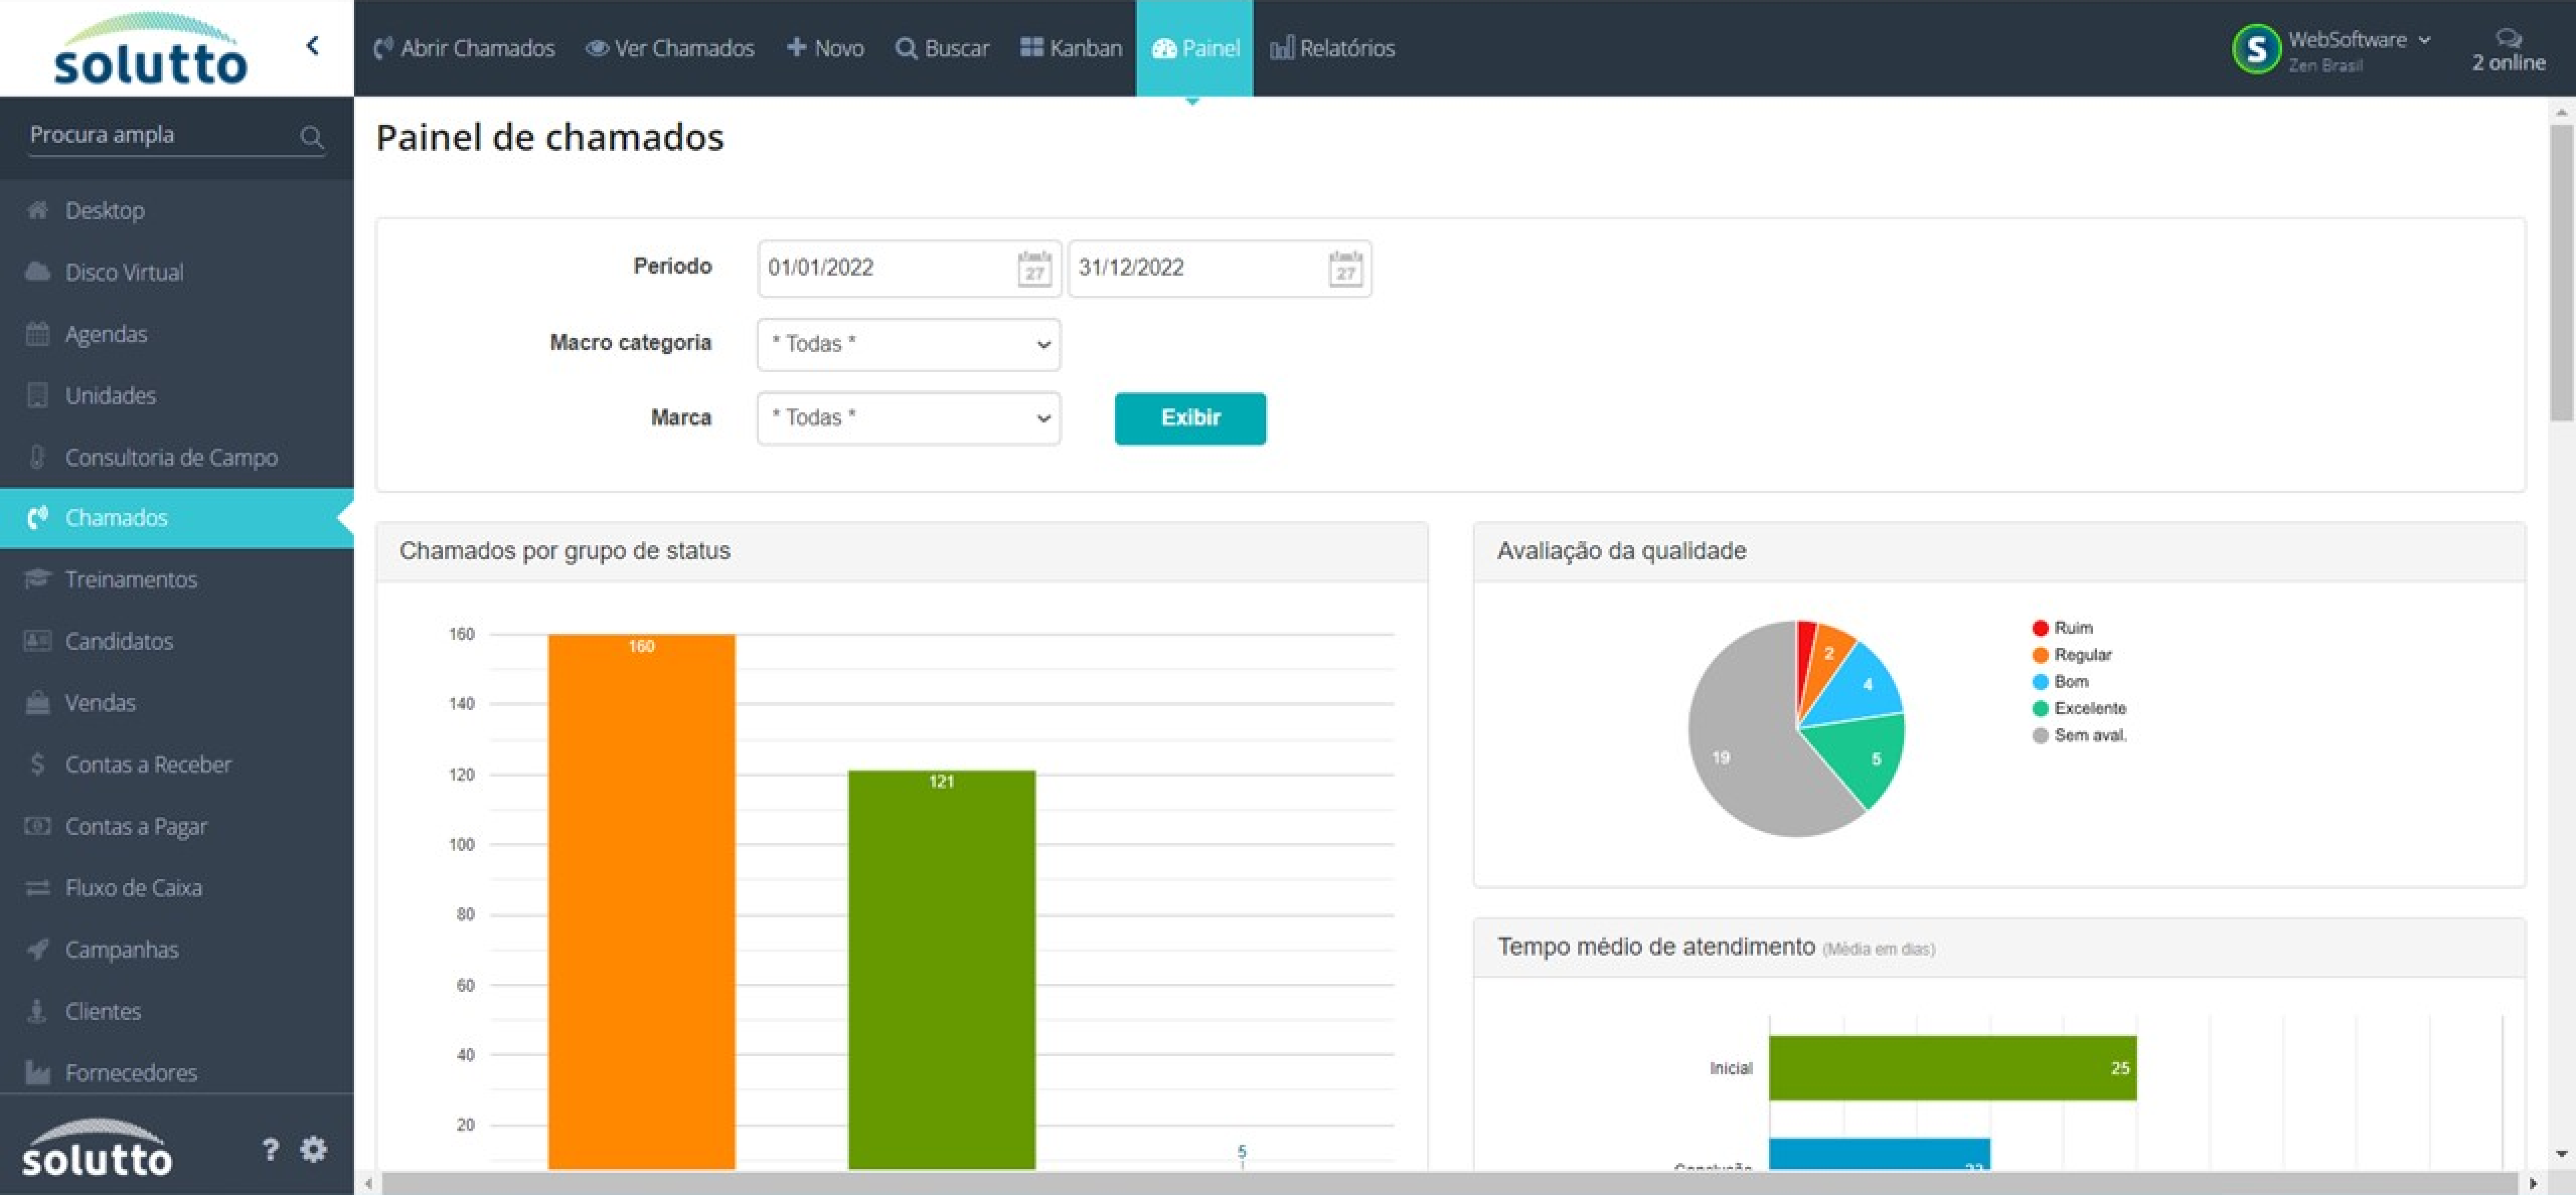
Task: Open Buscar in top navigation
Action: pos(943,48)
